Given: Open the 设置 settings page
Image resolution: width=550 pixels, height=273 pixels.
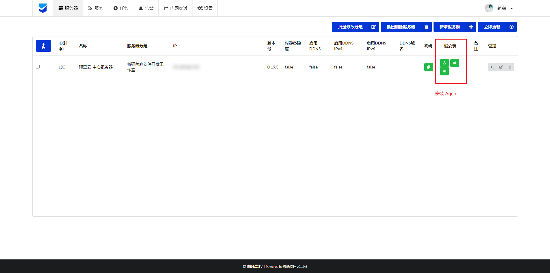Looking at the screenshot, I should [205, 8].
